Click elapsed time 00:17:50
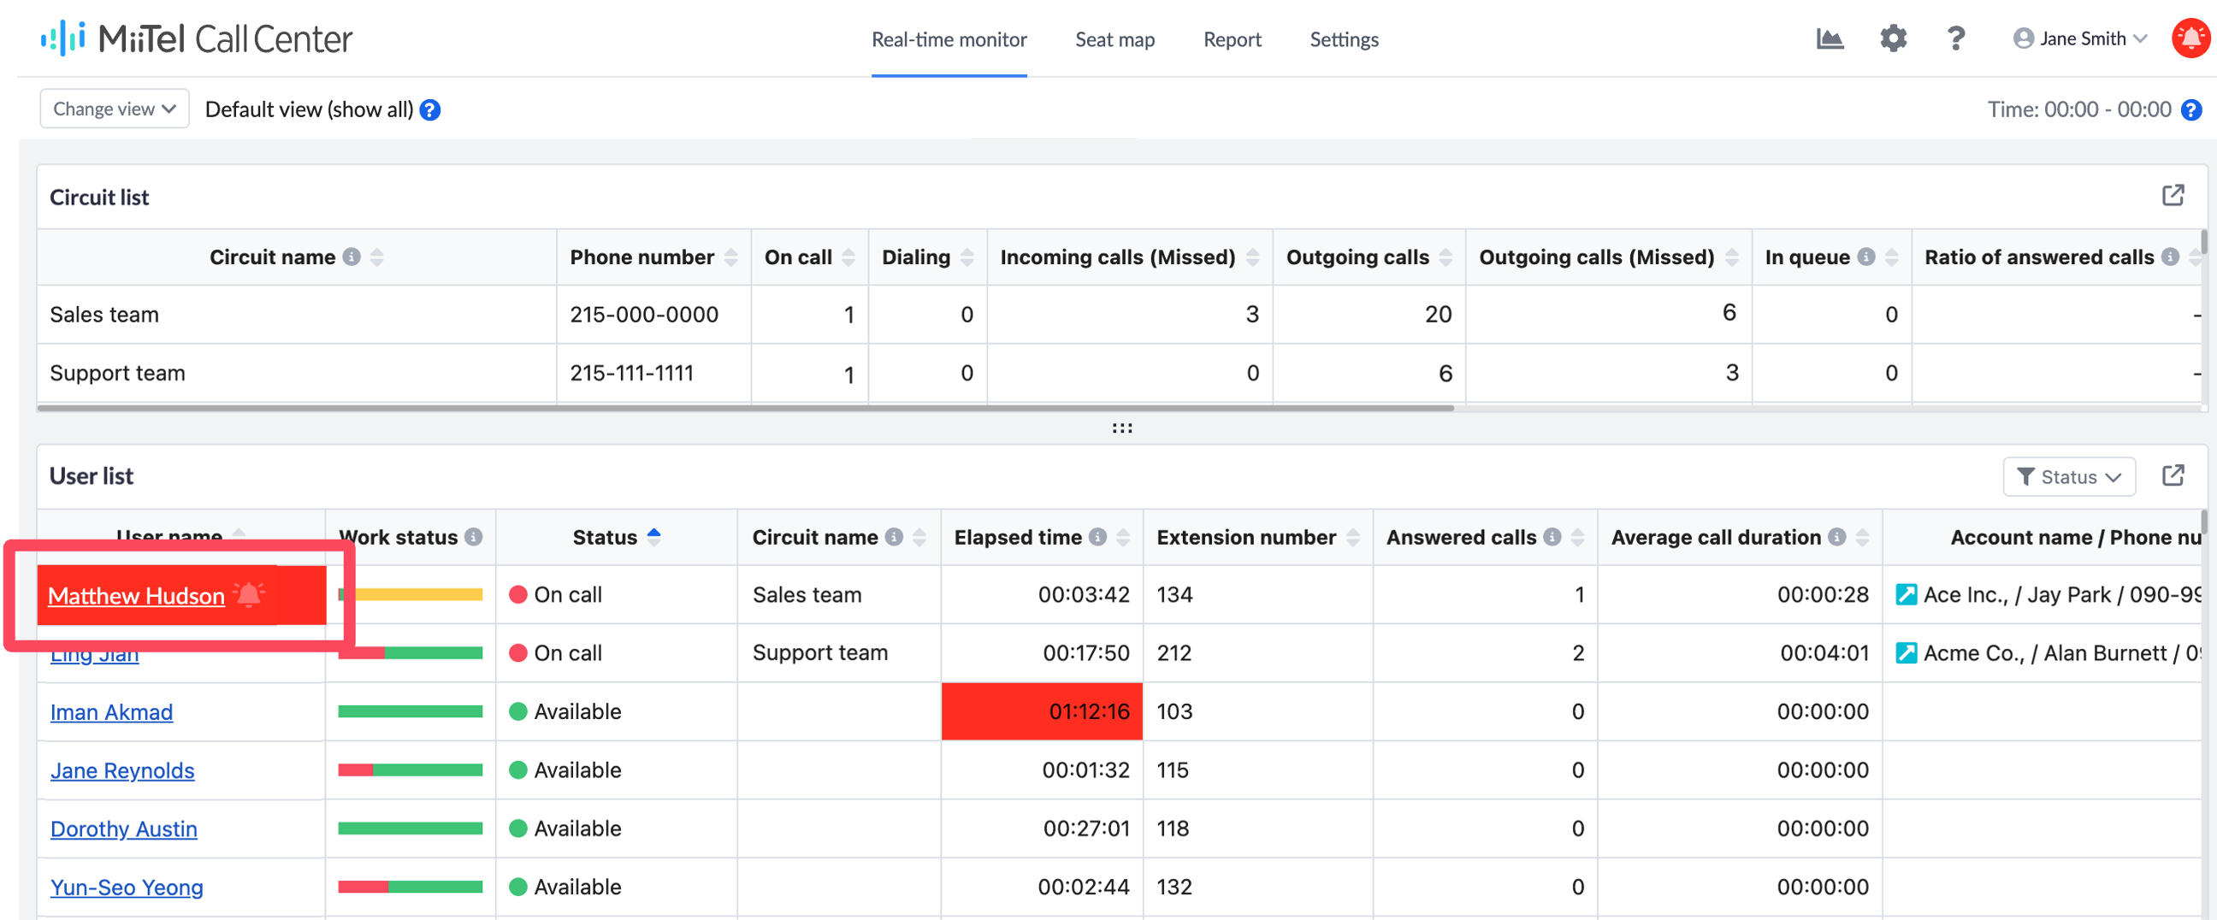2217x920 pixels. (x=1085, y=653)
